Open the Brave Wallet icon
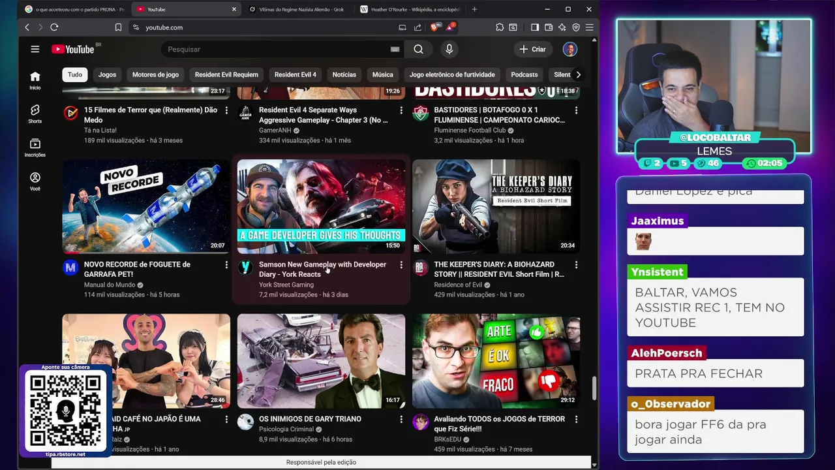 tap(549, 27)
